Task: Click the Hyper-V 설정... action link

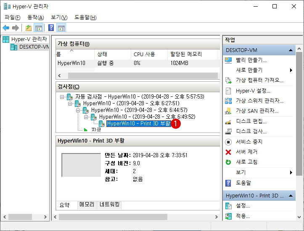Action: click(x=253, y=91)
